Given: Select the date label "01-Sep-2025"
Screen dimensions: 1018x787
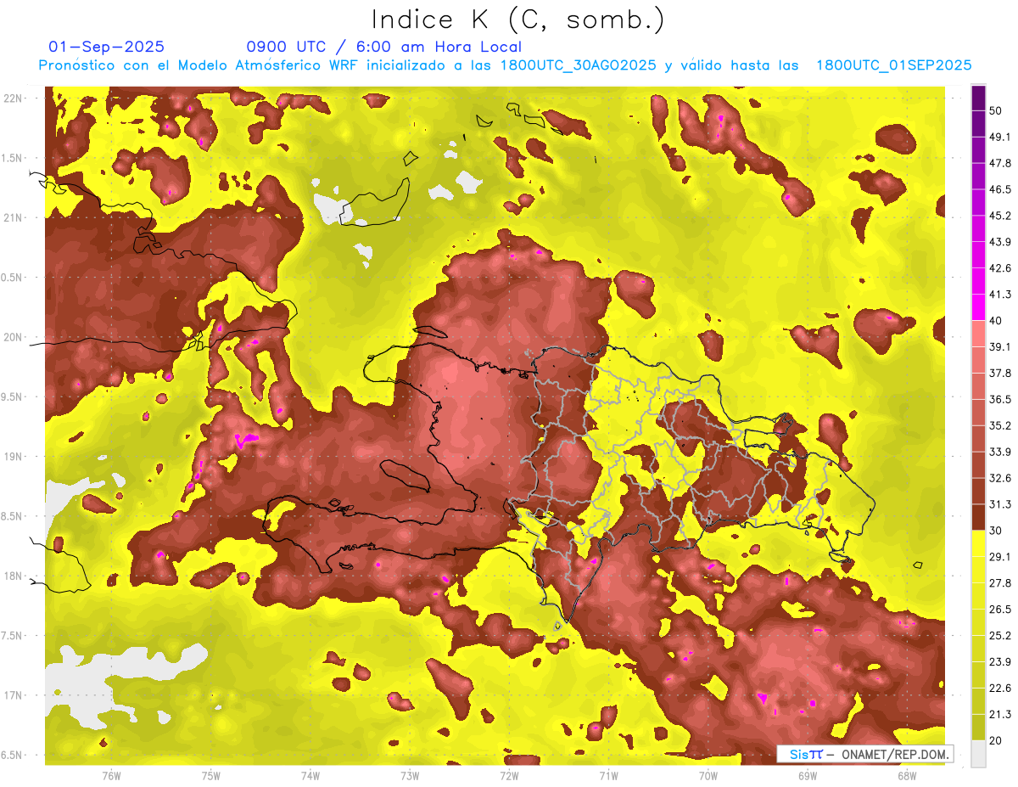Looking at the screenshot, I should click(x=107, y=47).
